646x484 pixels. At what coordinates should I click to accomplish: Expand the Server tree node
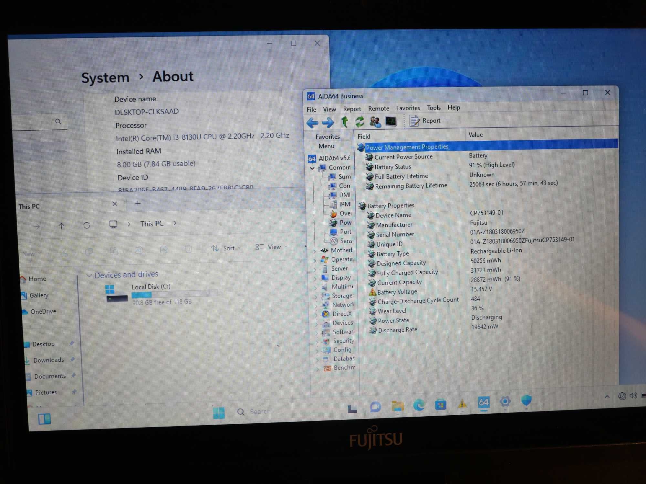point(315,269)
